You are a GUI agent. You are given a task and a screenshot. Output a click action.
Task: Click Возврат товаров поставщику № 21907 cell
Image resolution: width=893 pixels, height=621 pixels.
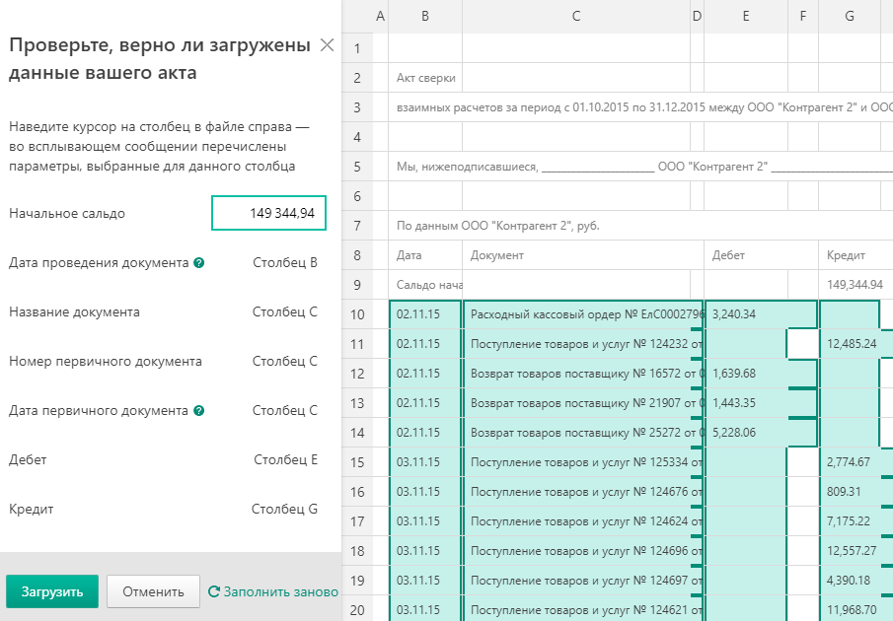pos(583,403)
